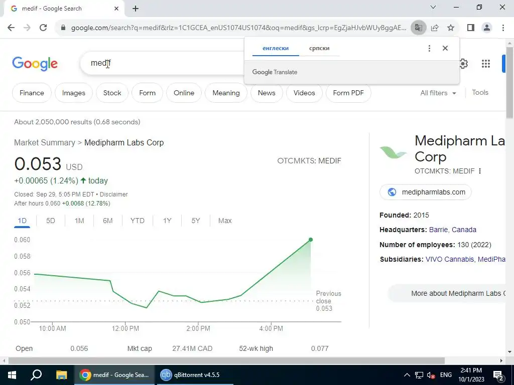Close the medif Google Search tab
The height and width of the screenshot is (385, 514).
pyautogui.click(x=116, y=9)
